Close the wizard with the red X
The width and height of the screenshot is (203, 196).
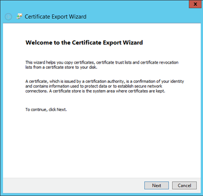coord(195,4)
